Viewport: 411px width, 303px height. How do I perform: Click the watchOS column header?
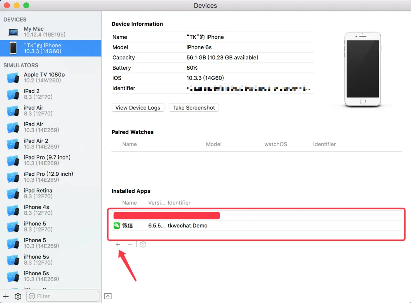(276, 144)
